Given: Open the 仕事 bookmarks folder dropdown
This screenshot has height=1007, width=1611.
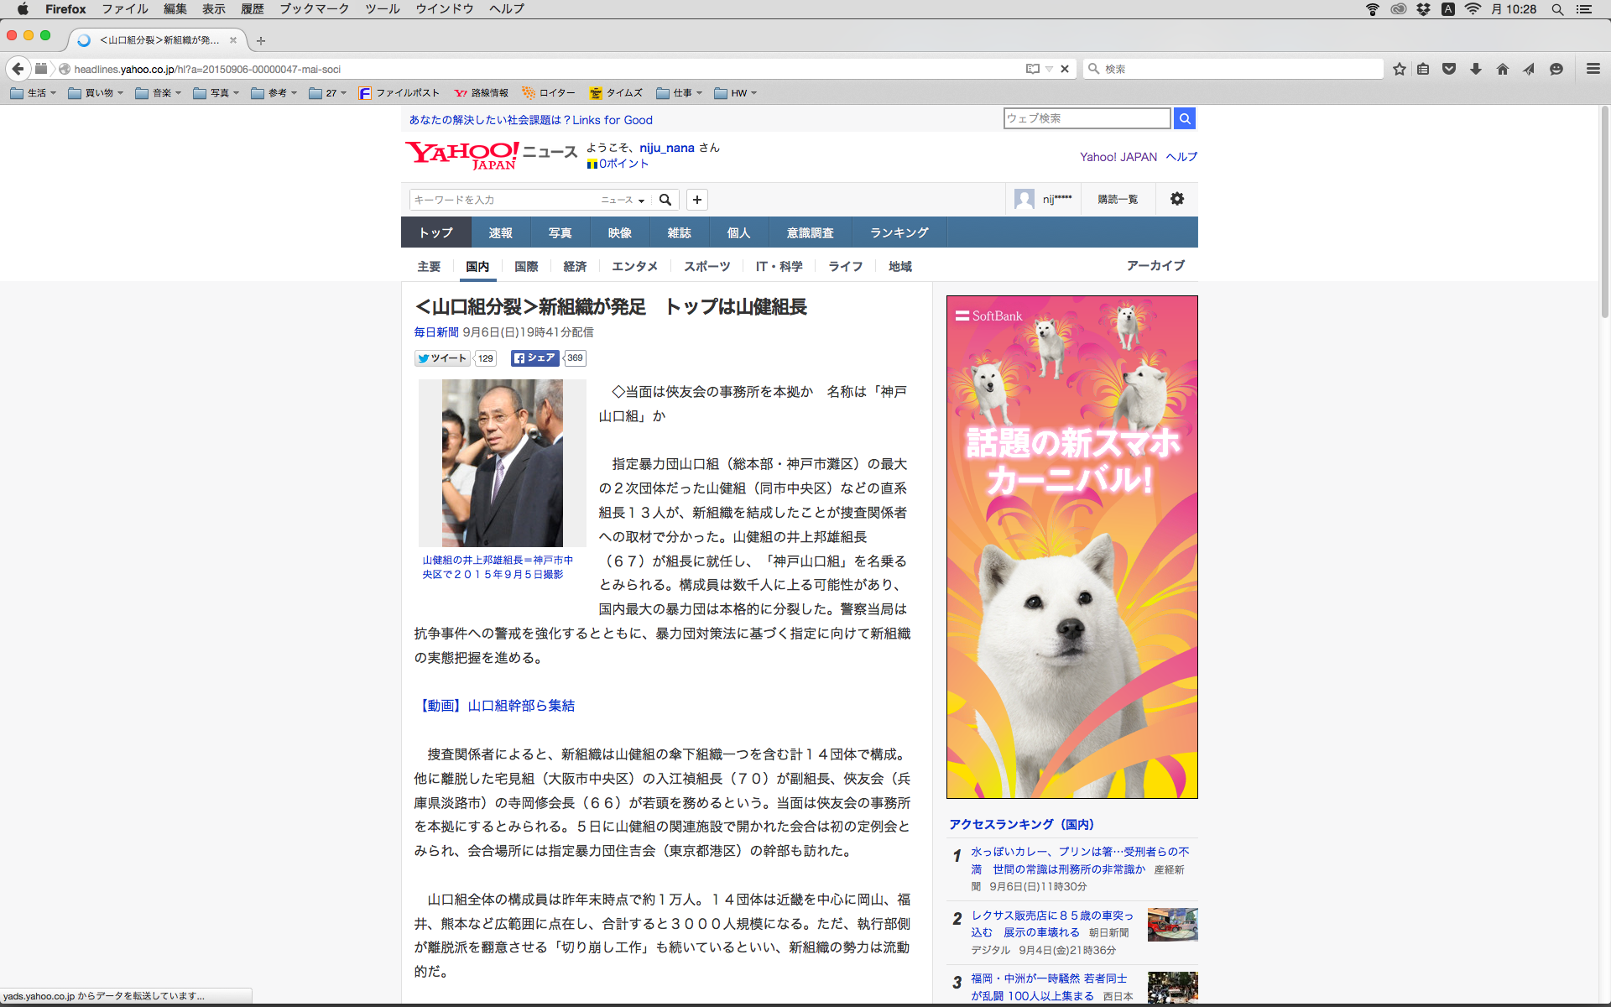Looking at the screenshot, I should (680, 93).
